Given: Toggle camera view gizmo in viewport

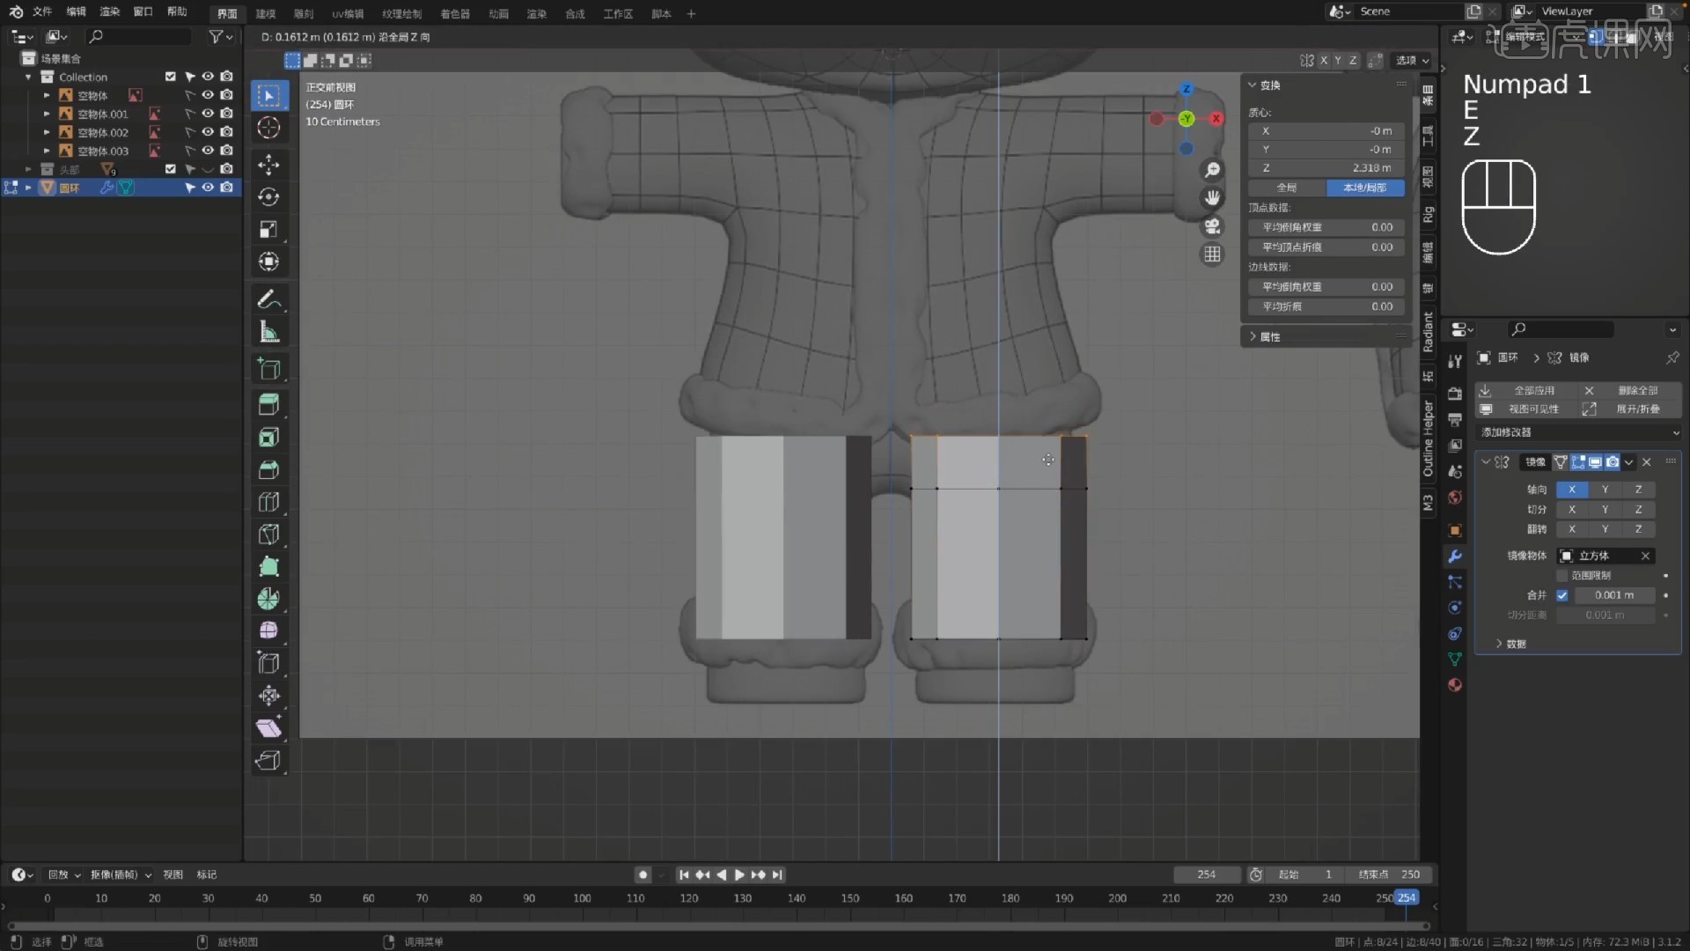Looking at the screenshot, I should point(1212,226).
